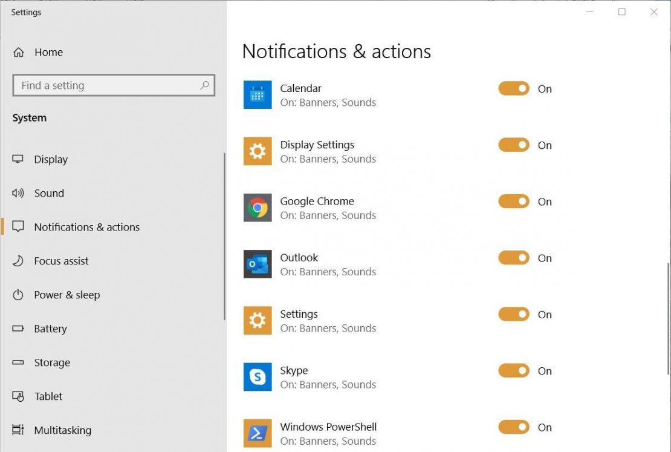Select the Sound speaker icon in sidebar
This screenshot has height=452, width=671.
click(x=18, y=193)
